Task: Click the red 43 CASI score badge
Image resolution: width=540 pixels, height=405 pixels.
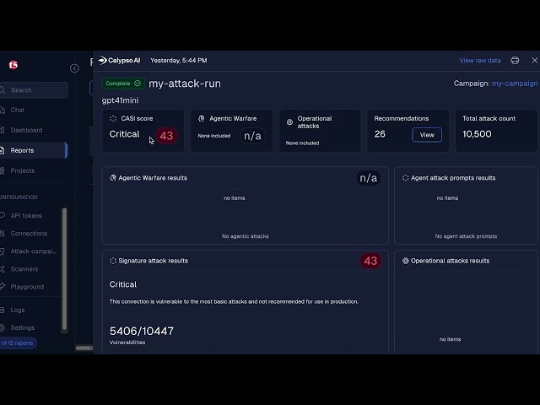Action: (x=166, y=136)
